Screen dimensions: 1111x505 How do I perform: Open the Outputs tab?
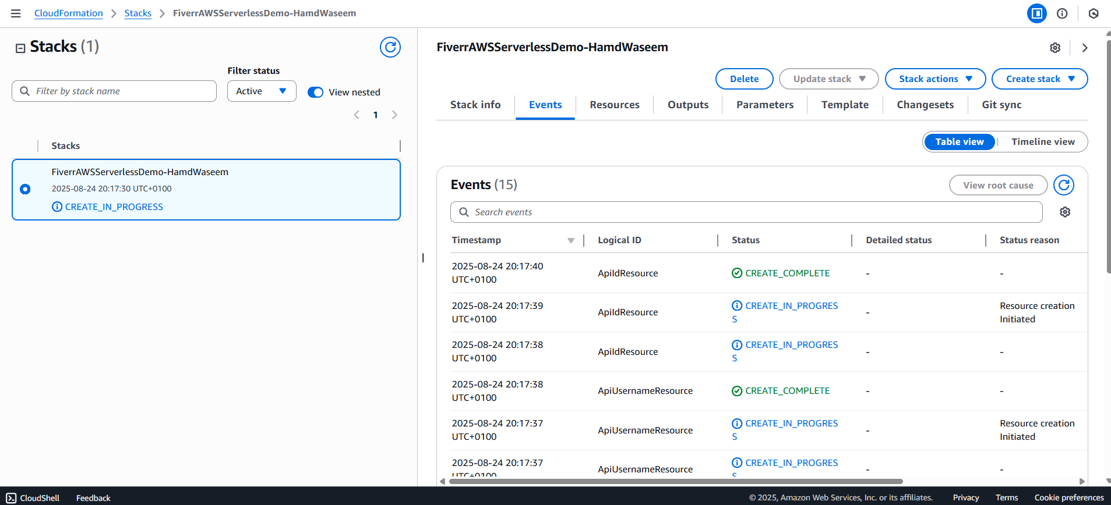688,105
